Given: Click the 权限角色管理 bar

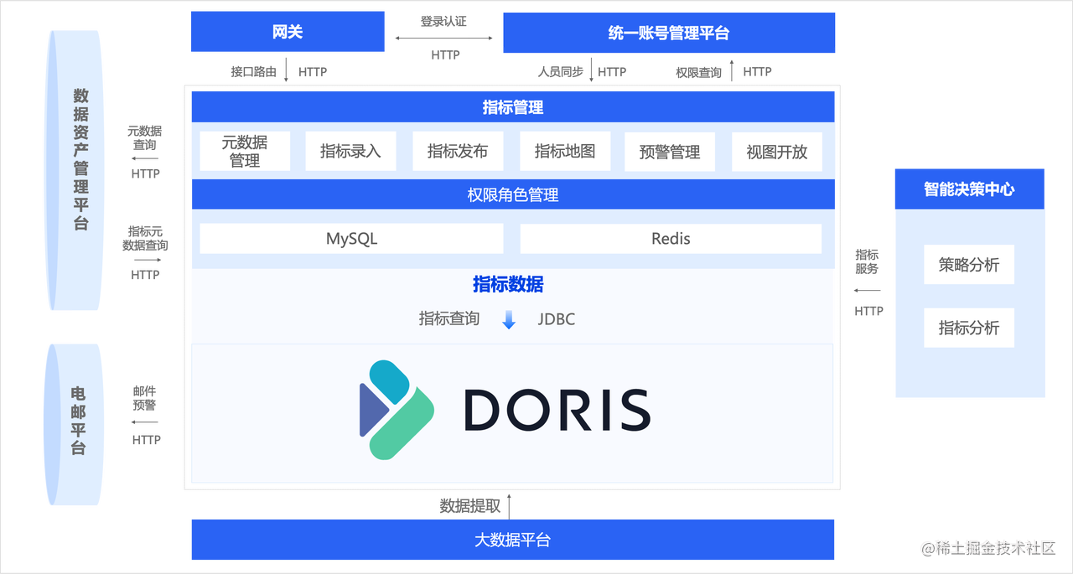Looking at the screenshot, I should pyautogui.click(x=513, y=194).
